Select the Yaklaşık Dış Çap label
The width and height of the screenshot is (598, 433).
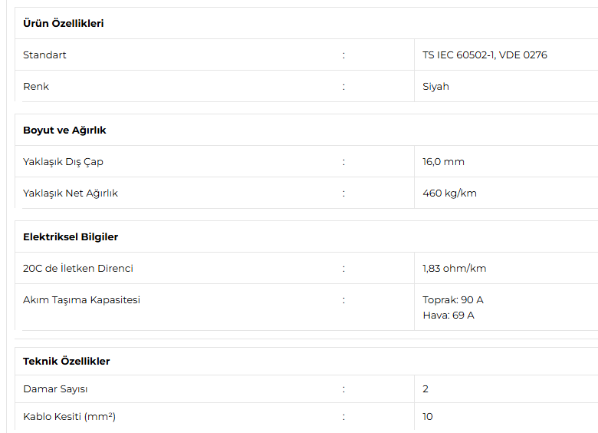click(63, 162)
